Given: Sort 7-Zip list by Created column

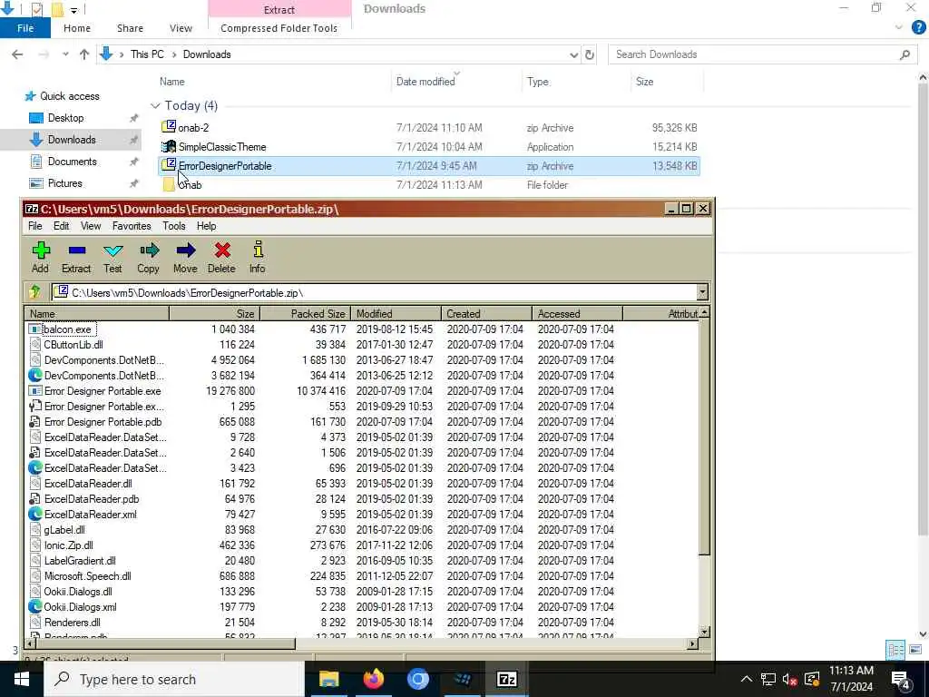Looking at the screenshot, I should (x=486, y=313).
